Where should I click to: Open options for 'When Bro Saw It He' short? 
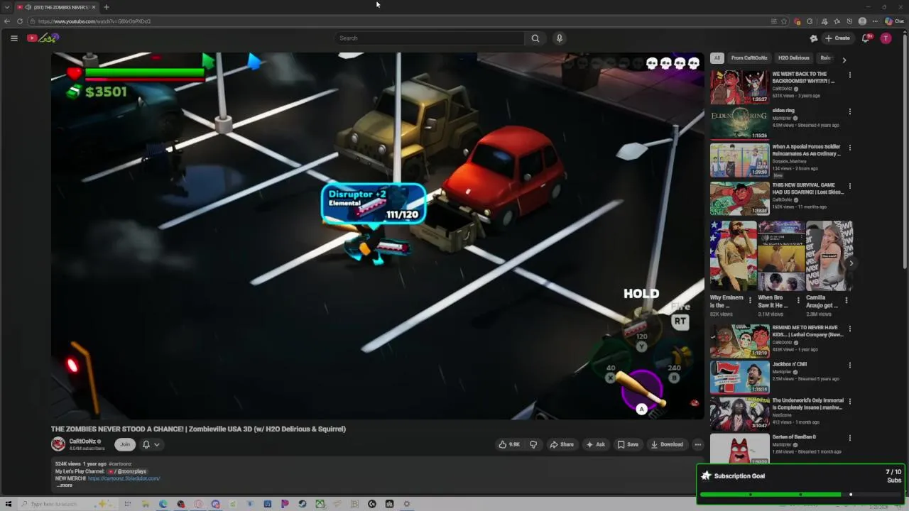click(798, 300)
